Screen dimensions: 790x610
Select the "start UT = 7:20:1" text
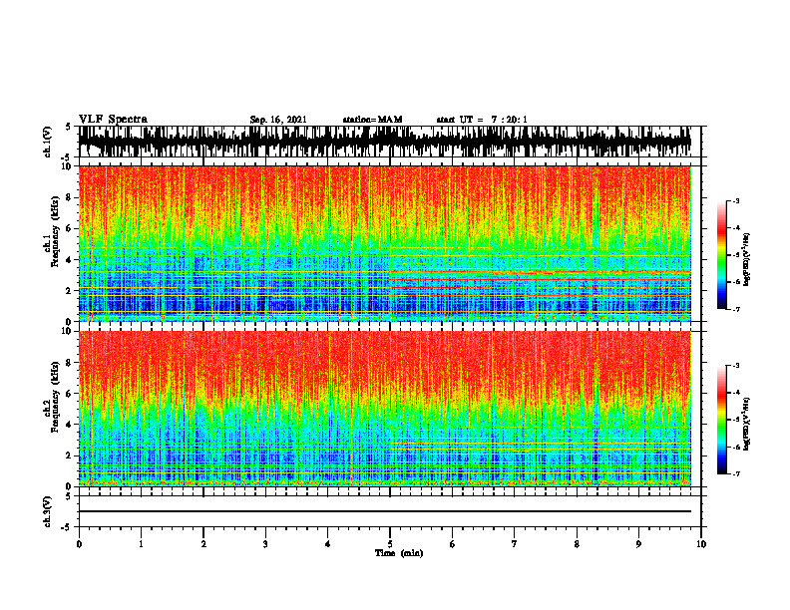point(482,120)
